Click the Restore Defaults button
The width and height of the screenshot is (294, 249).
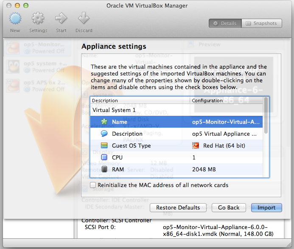click(x=178, y=207)
